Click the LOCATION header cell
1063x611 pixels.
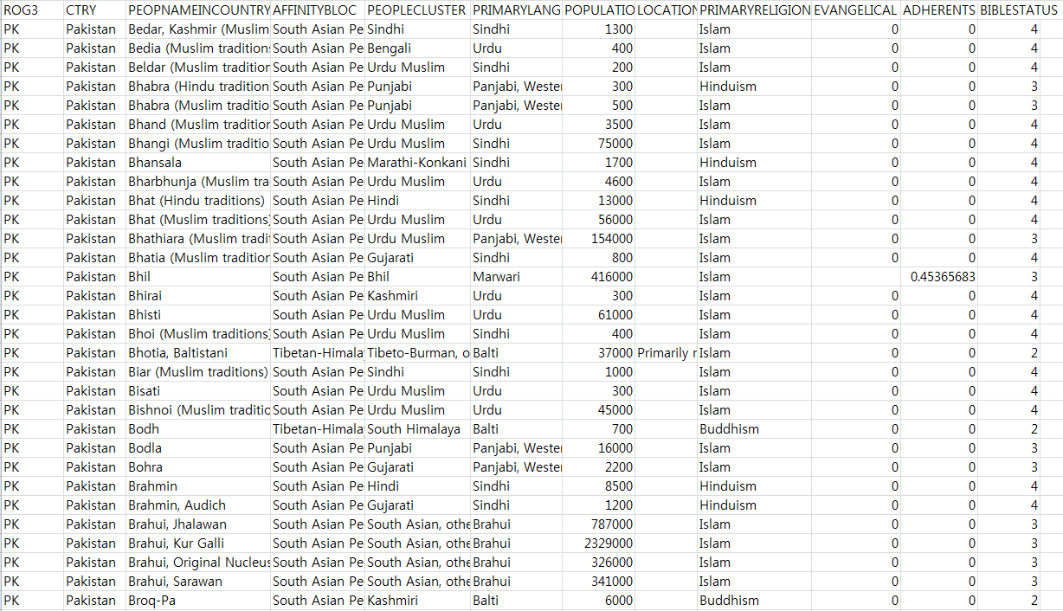(667, 10)
